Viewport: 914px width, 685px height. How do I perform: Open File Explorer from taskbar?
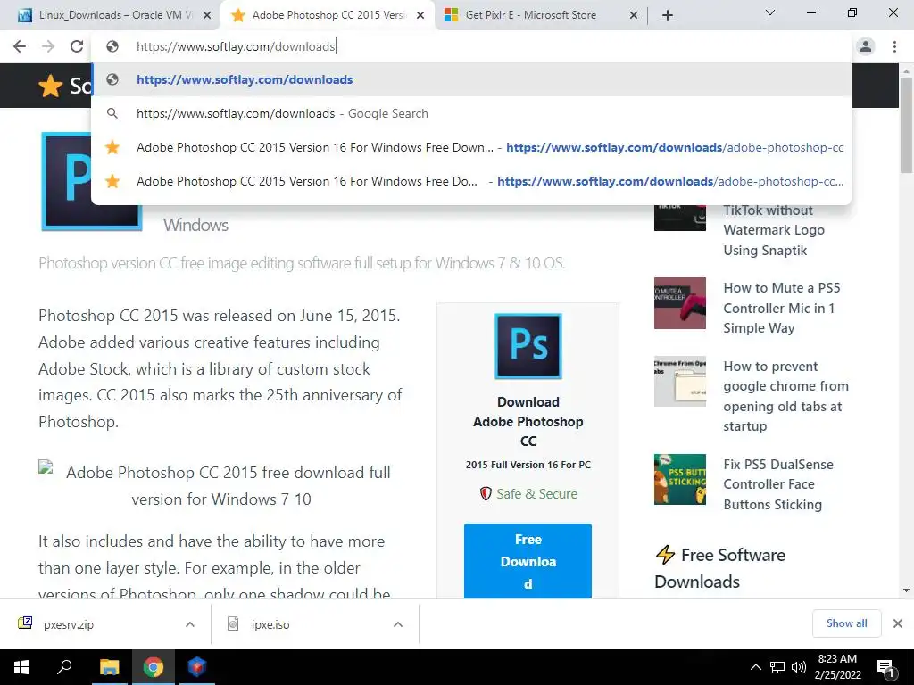coord(109,667)
